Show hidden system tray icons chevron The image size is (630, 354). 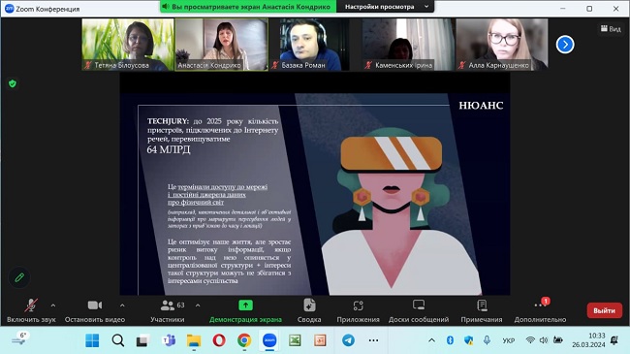431,340
